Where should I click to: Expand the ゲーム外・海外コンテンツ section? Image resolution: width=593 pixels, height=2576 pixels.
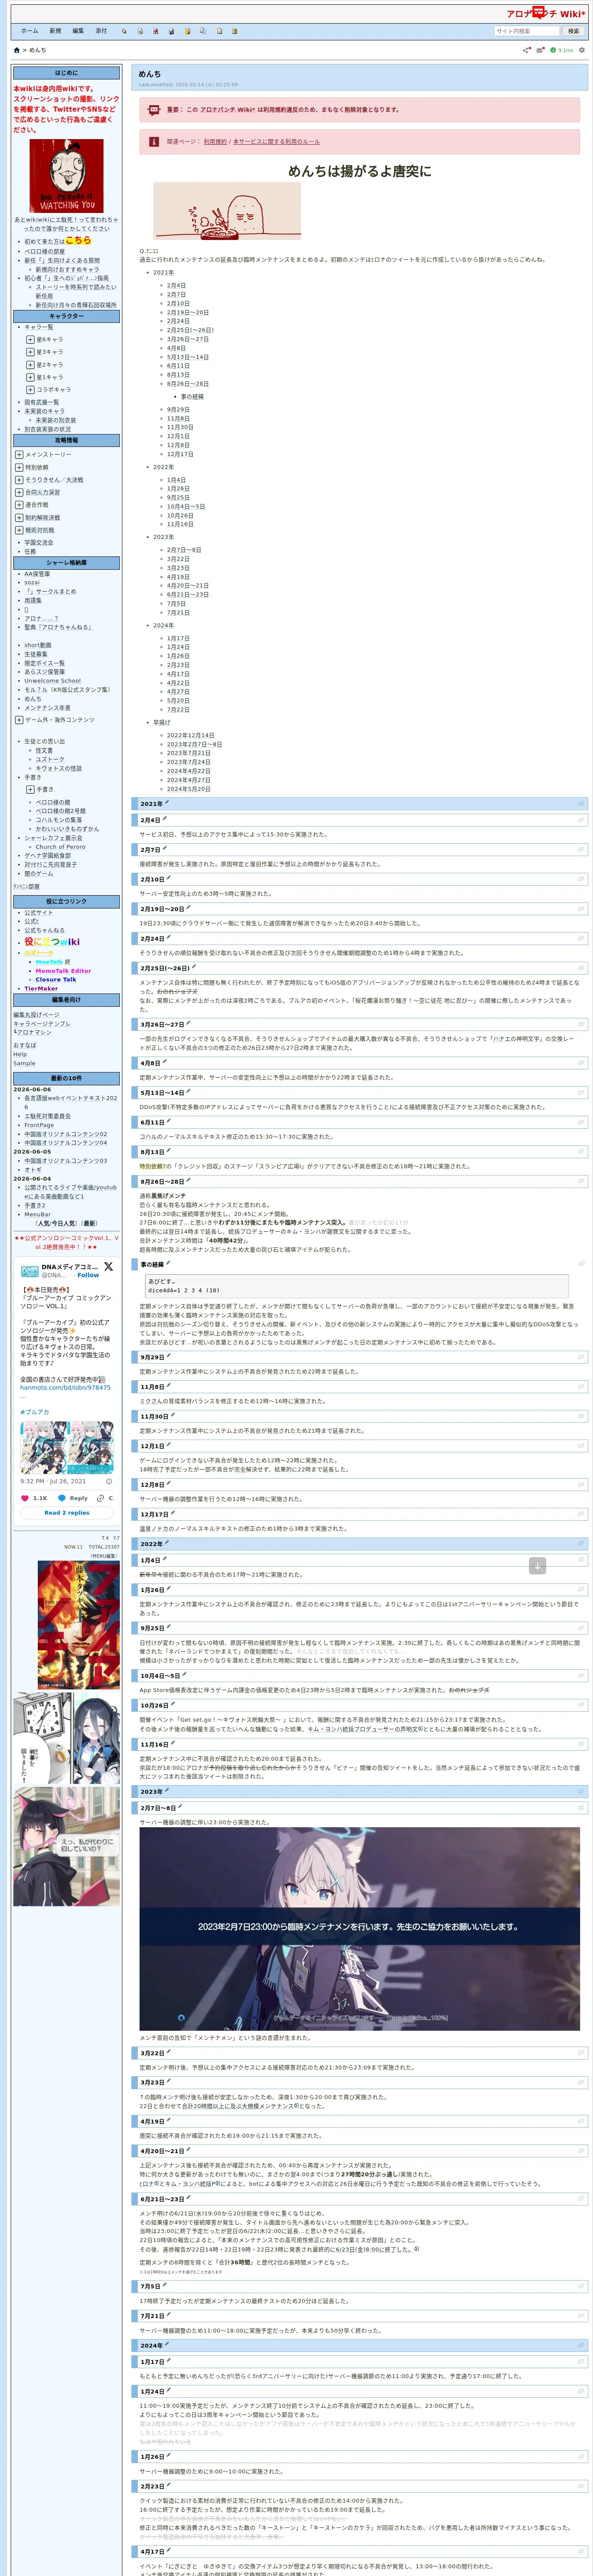pyautogui.click(x=19, y=720)
